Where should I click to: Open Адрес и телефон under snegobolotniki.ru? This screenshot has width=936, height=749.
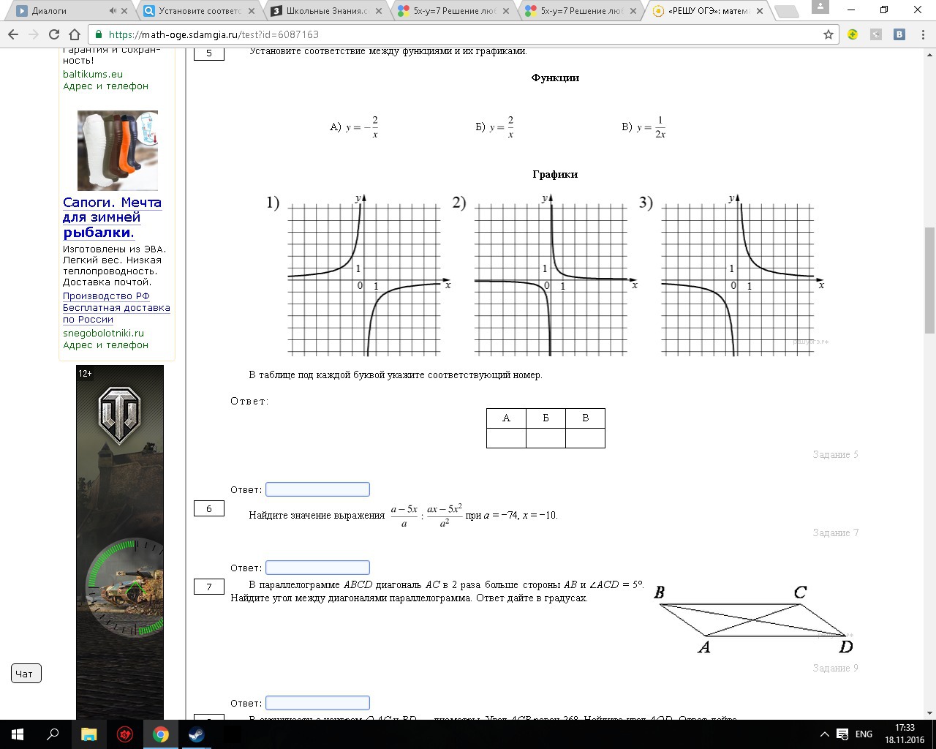pyautogui.click(x=105, y=345)
